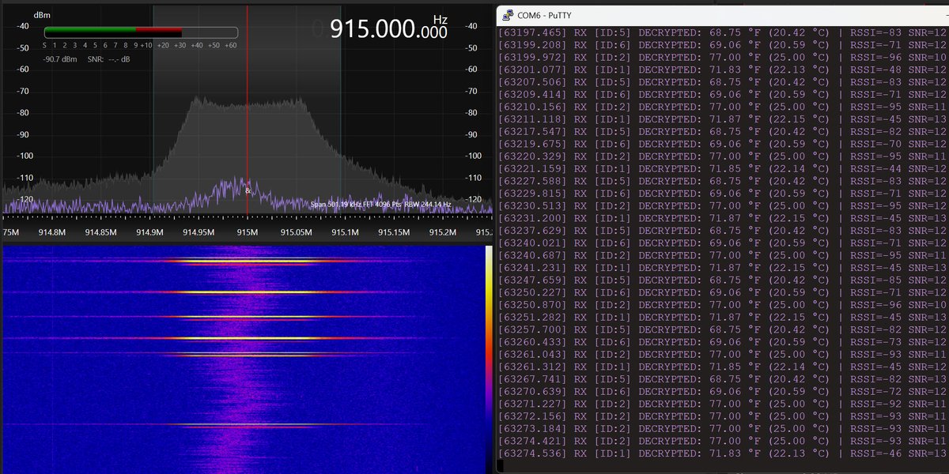Select PuTTY log line at 63197.465
The height and width of the screenshot is (474, 949).
[x=722, y=32]
